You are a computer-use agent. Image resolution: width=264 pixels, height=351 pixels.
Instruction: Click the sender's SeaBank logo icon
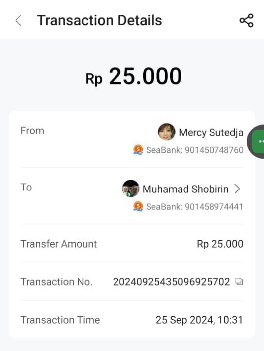[138, 150]
